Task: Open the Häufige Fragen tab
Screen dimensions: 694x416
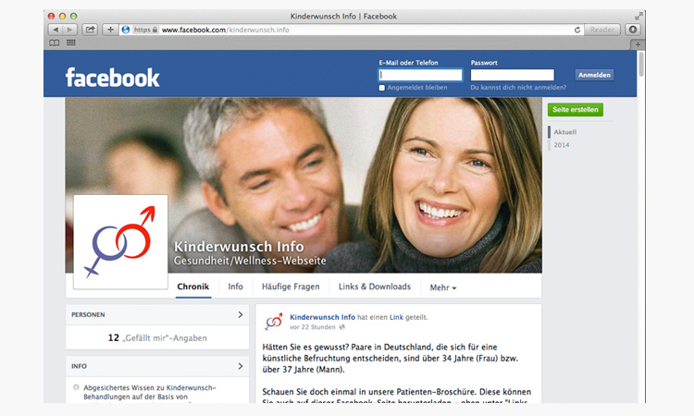Action: pyautogui.click(x=291, y=287)
